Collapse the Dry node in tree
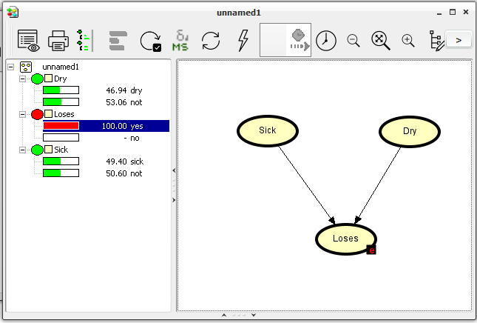The width and height of the screenshot is (477, 323). coord(22,79)
